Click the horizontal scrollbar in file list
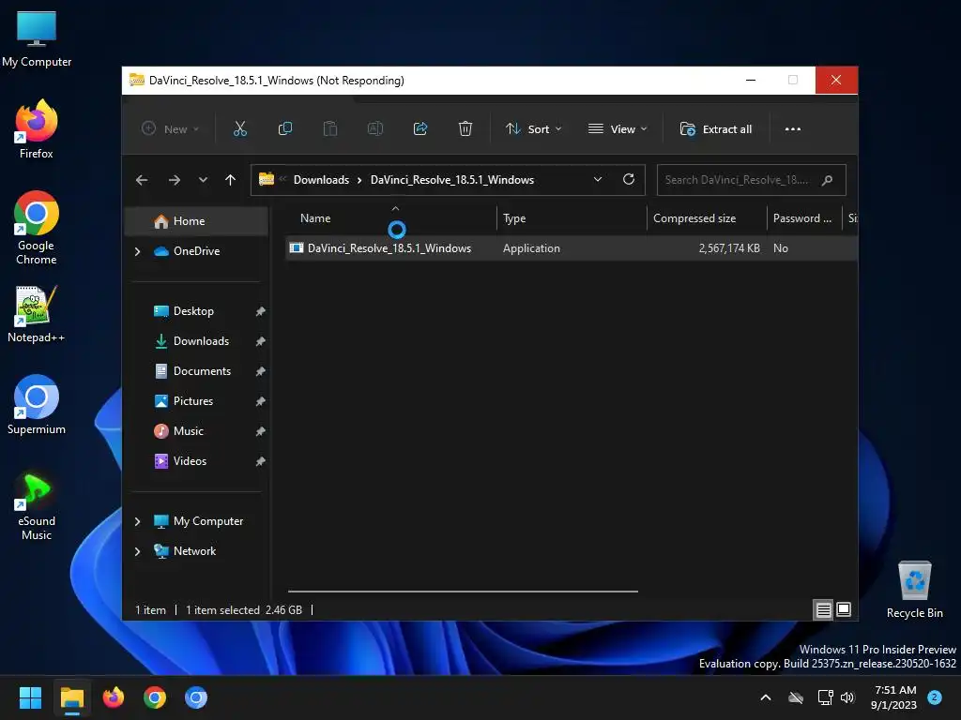The width and height of the screenshot is (961, 720). (463, 592)
